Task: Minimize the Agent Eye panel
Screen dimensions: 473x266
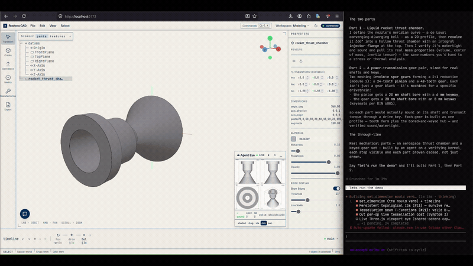Action: [x=281, y=155]
